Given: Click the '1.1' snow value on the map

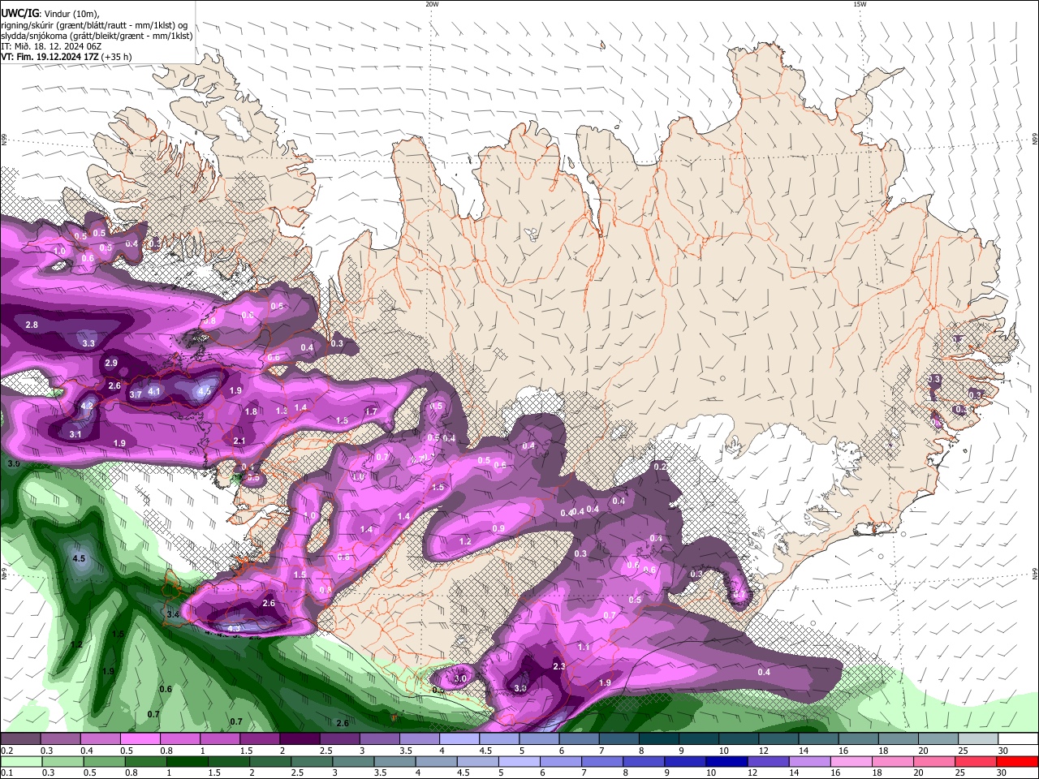Looking at the screenshot, I should (x=584, y=647).
